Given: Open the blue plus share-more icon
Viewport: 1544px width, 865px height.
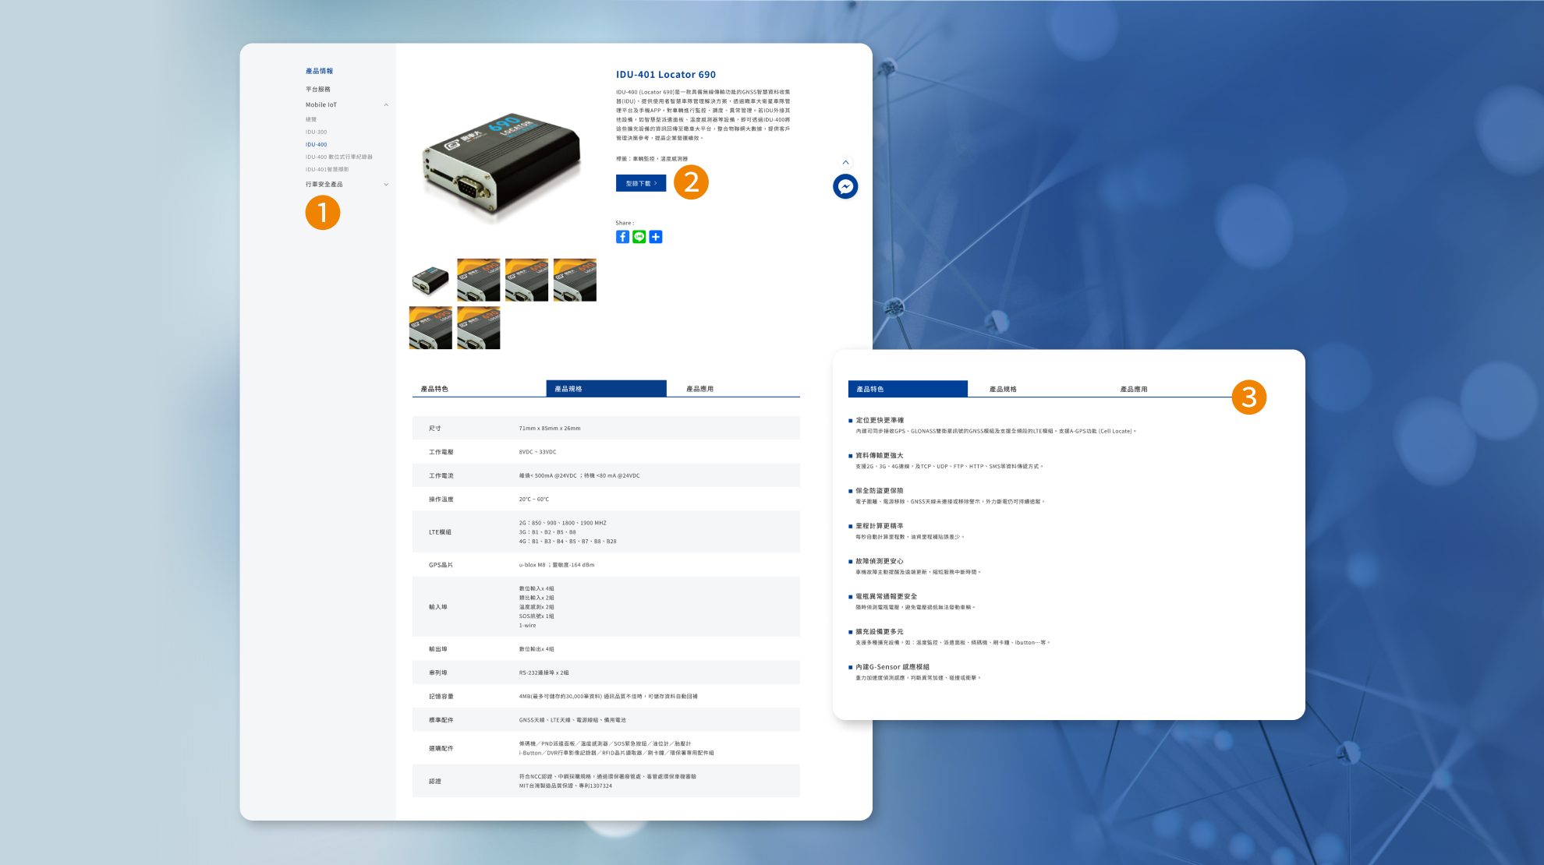Looking at the screenshot, I should (656, 237).
